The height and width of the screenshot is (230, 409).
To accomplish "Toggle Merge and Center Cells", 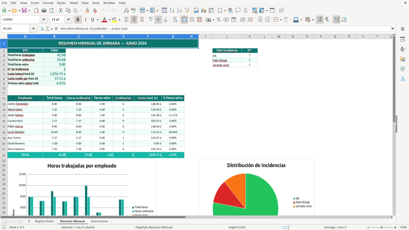I will [184, 20].
